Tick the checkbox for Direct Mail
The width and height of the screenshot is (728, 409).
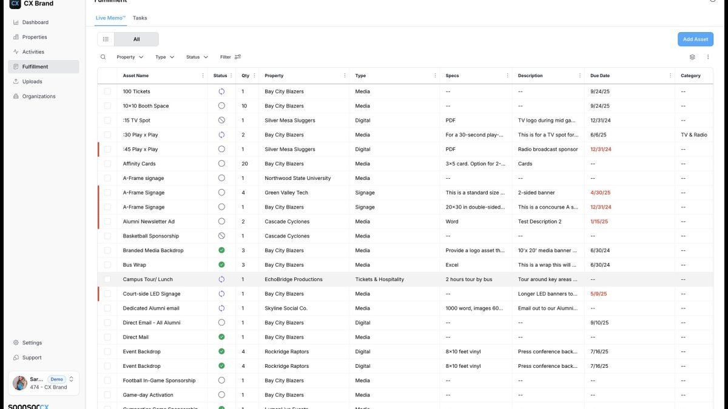coord(107,337)
